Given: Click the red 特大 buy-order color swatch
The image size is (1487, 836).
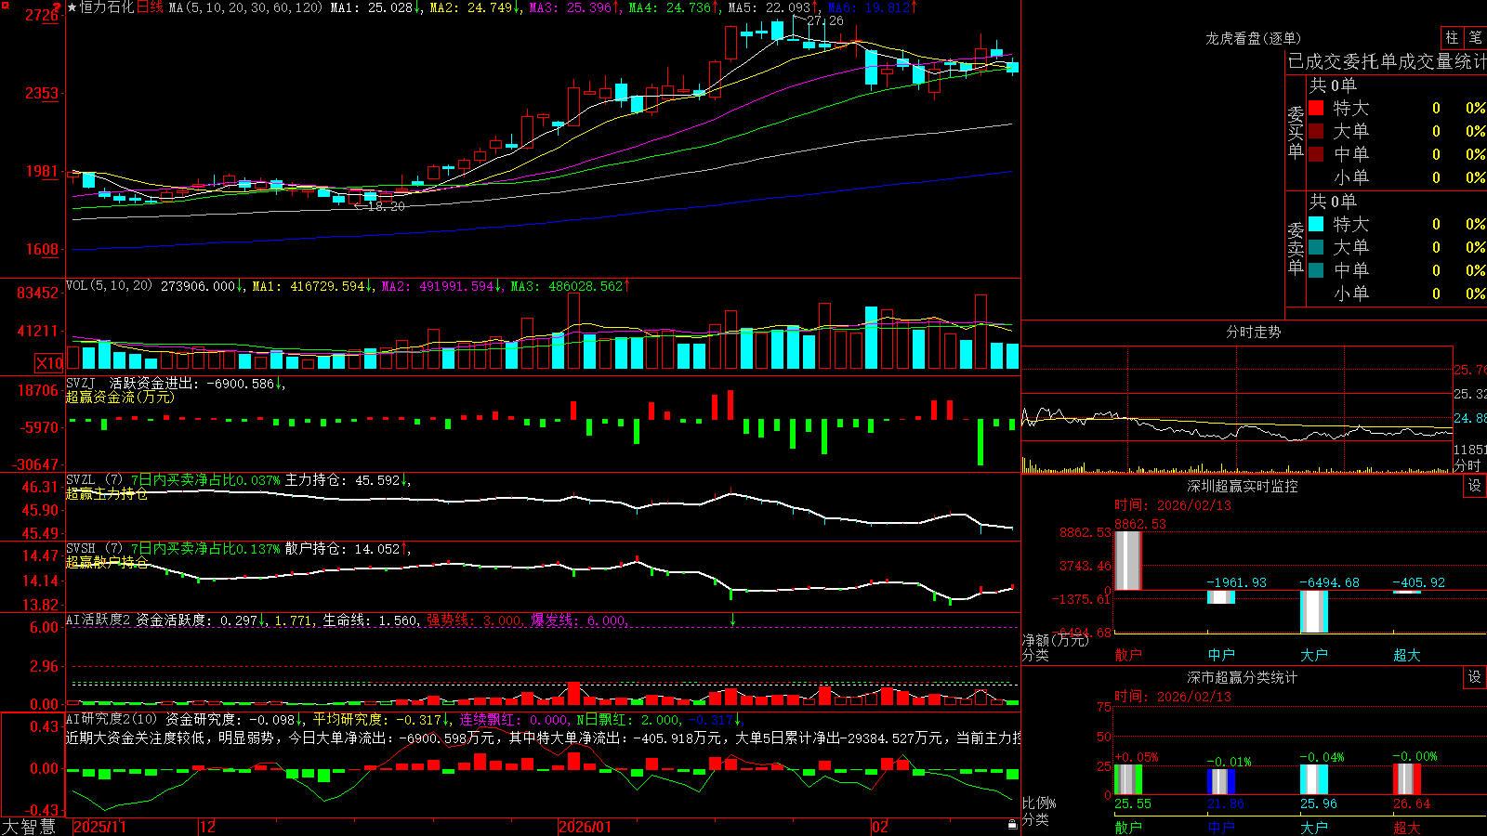Looking at the screenshot, I should 1316,108.
